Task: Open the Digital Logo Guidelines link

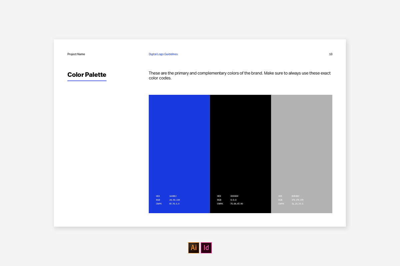Action: pyautogui.click(x=163, y=54)
